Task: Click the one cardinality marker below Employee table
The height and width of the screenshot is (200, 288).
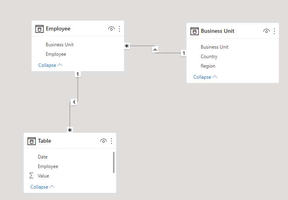Action: click(x=78, y=74)
